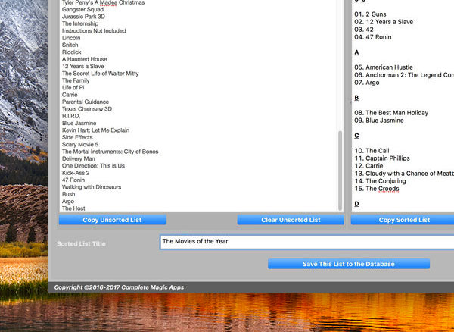Click '08. The Best Man Holiday'

click(x=391, y=113)
